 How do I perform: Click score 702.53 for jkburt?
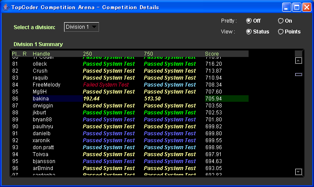(213, 113)
